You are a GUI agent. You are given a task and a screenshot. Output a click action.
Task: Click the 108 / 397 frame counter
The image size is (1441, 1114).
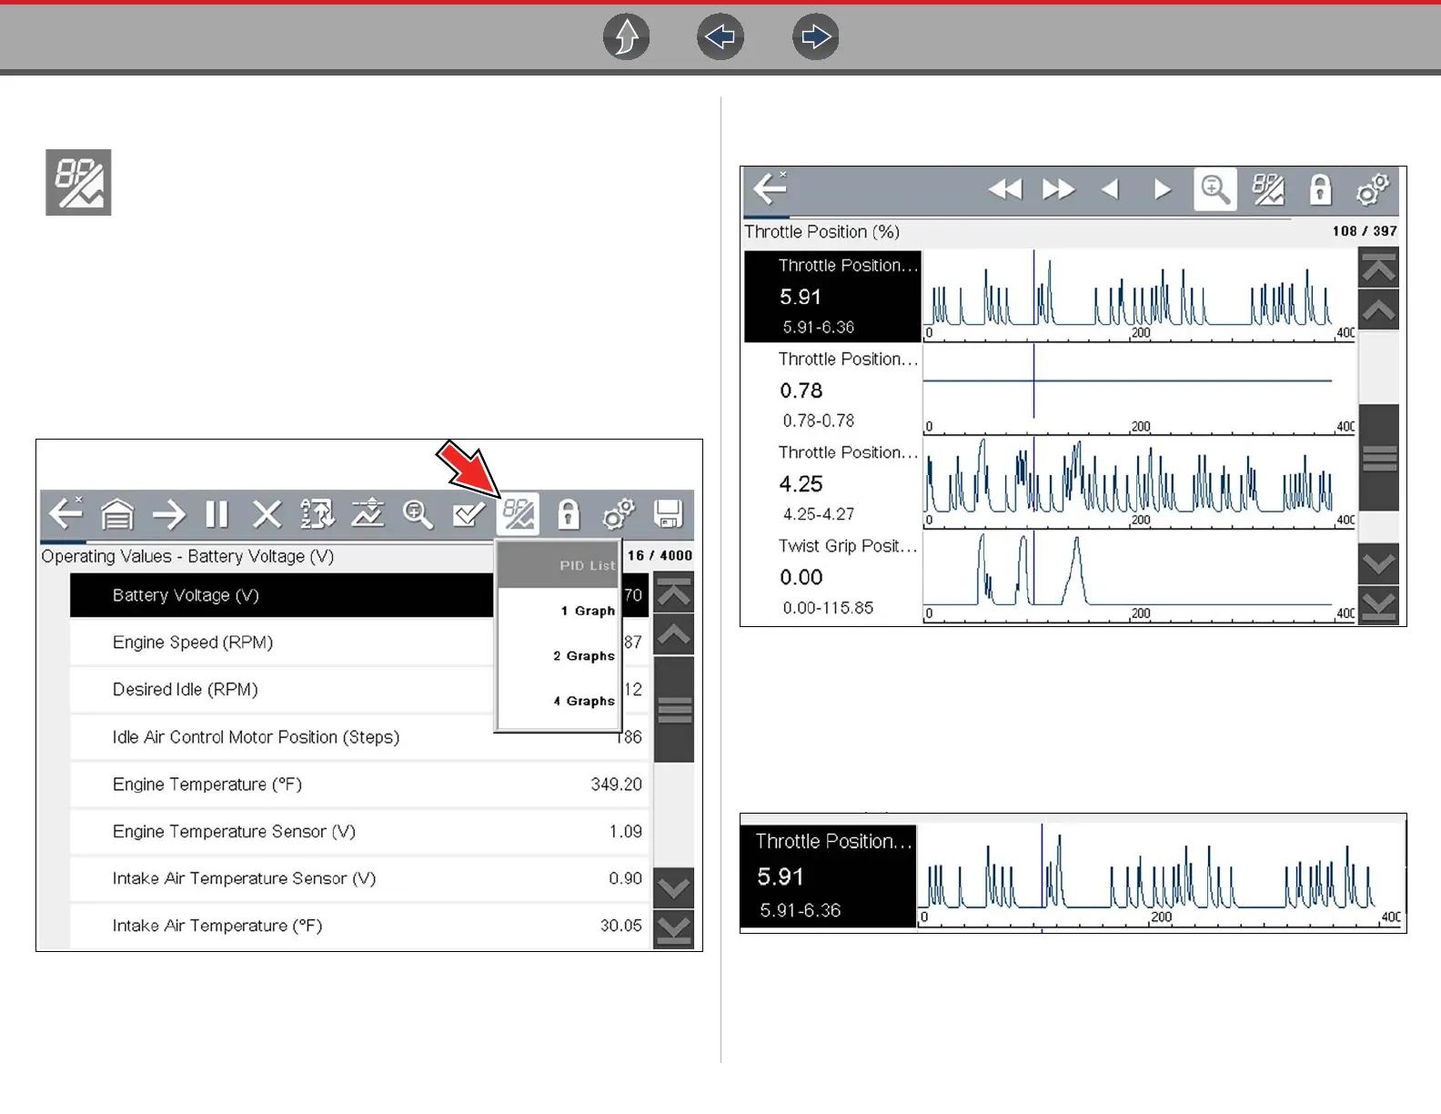pyautogui.click(x=1365, y=231)
